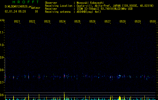Click the Observer label
158x100 pixels.
pos(51,3)
